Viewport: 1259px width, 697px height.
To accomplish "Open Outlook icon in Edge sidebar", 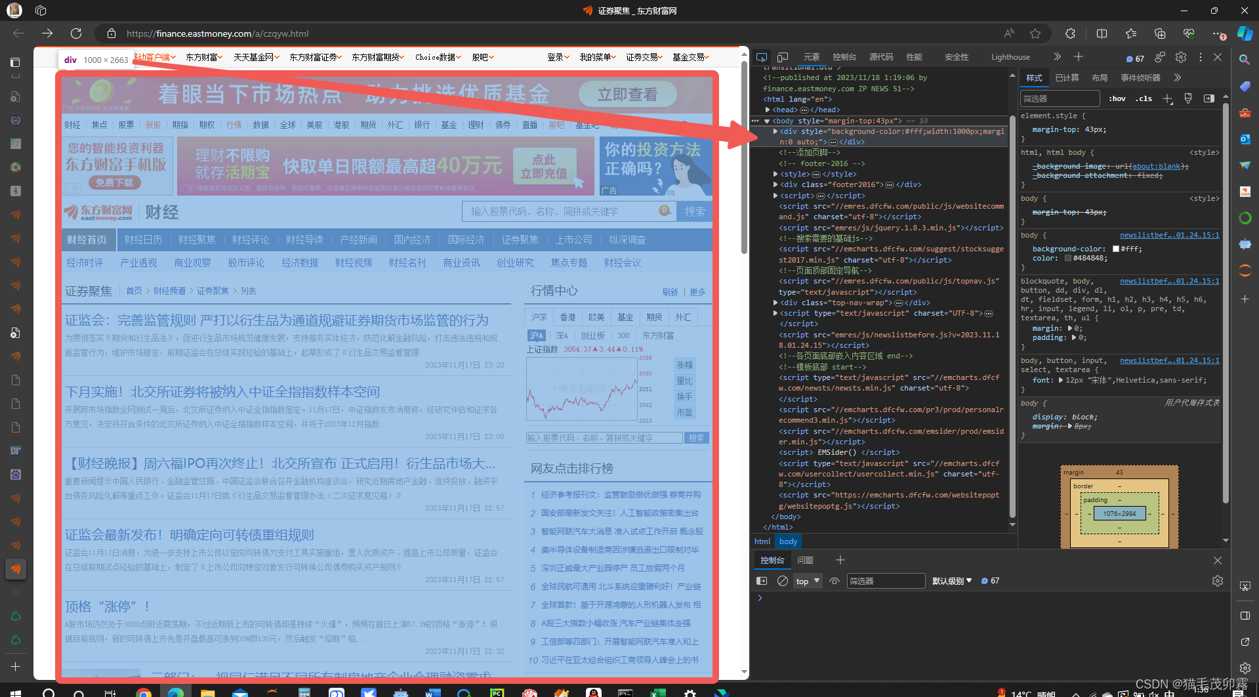I will click(x=1245, y=138).
